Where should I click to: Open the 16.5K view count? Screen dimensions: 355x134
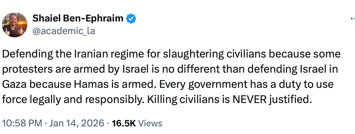pos(124,123)
